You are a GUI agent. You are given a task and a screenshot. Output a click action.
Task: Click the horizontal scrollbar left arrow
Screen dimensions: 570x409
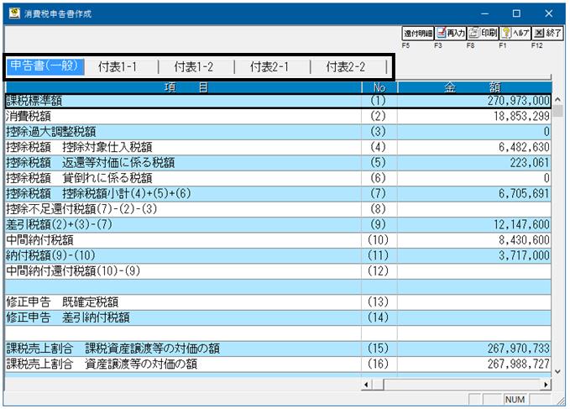click(x=366, y=385)
